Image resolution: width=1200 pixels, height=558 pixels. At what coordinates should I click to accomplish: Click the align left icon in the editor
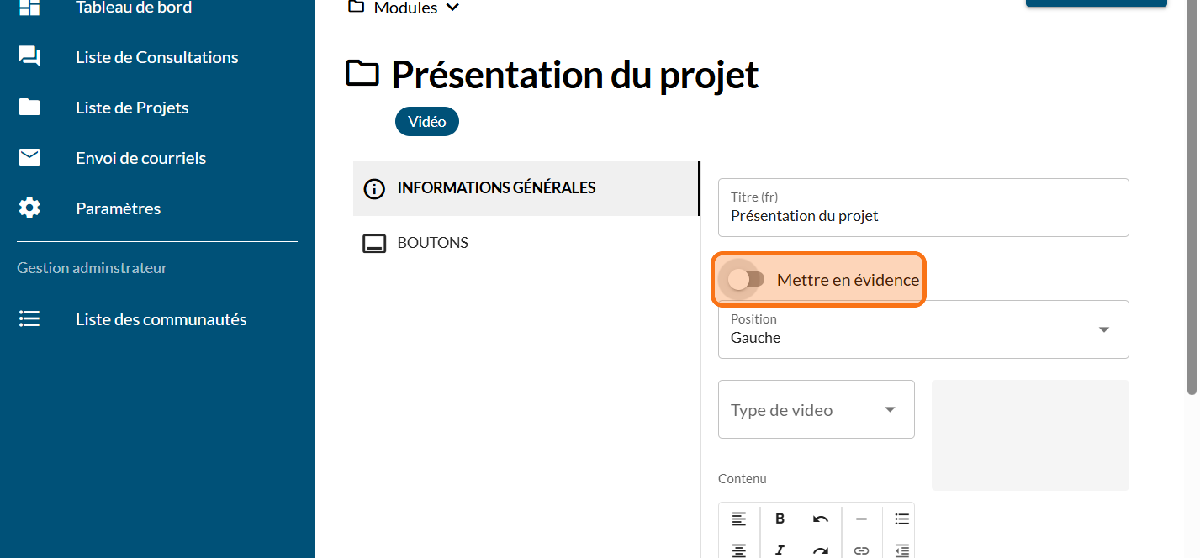(738, 519)
